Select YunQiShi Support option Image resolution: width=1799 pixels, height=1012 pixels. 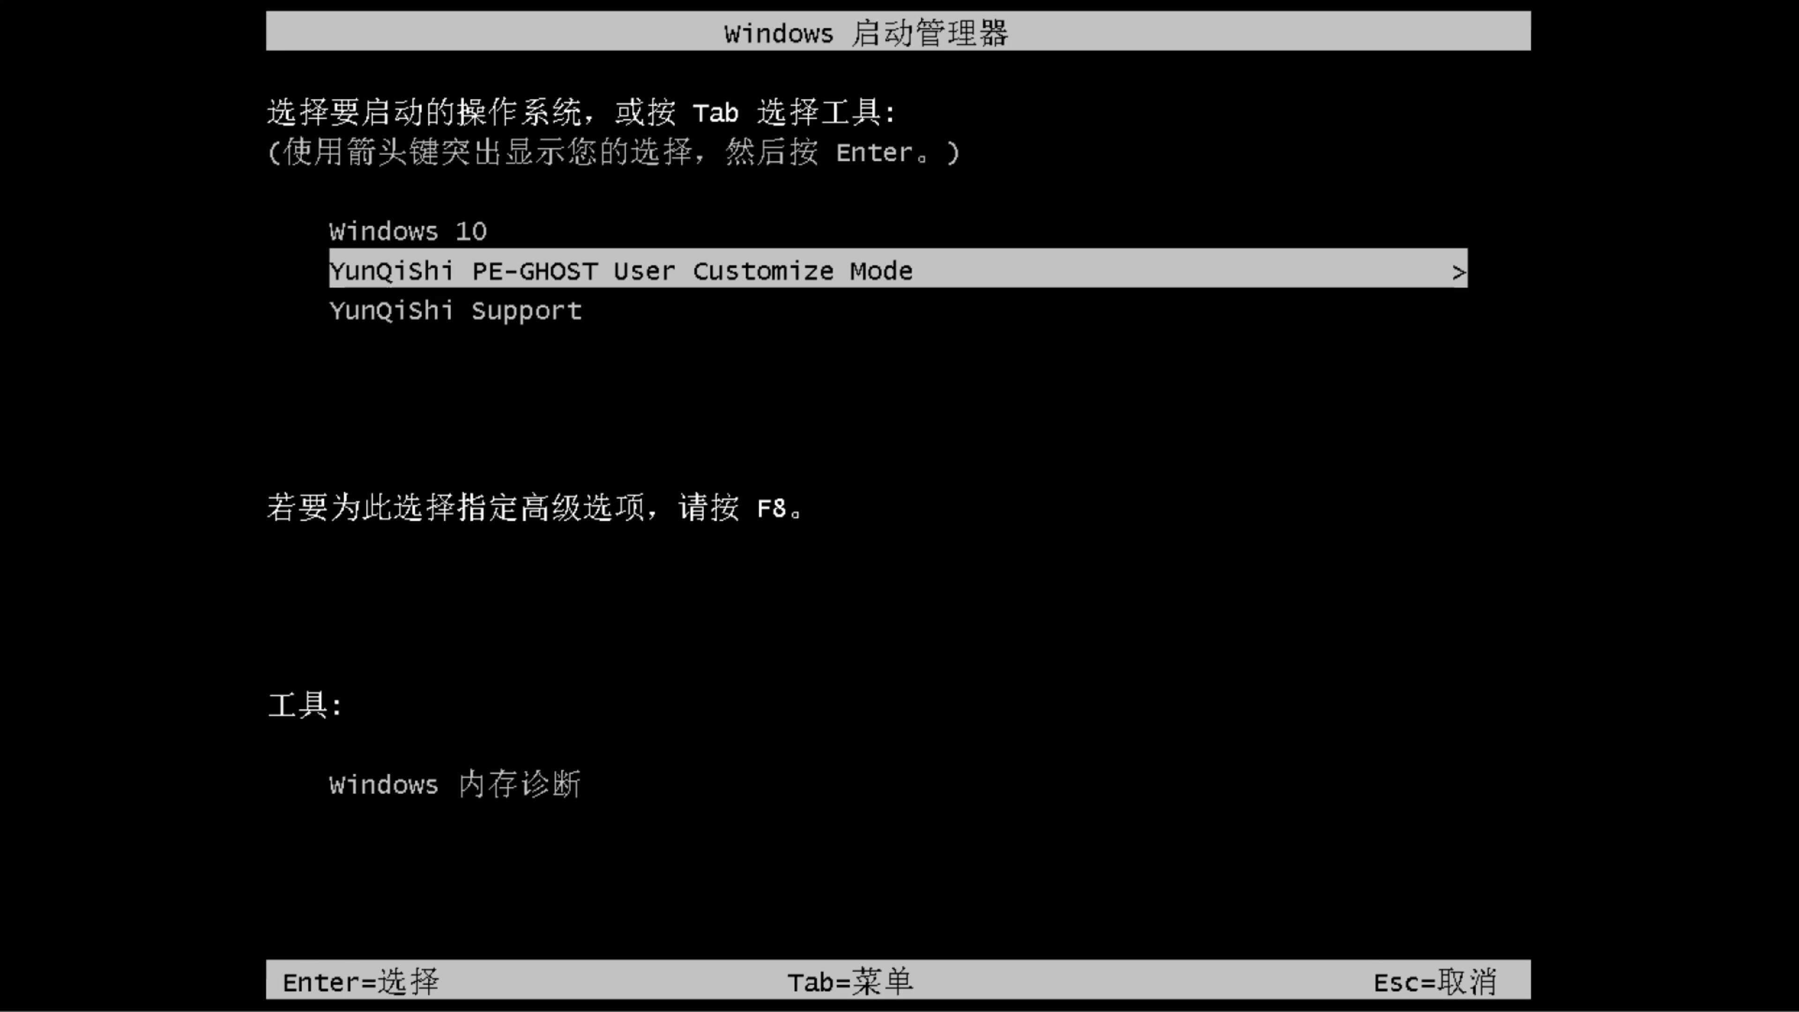point(455,310)
